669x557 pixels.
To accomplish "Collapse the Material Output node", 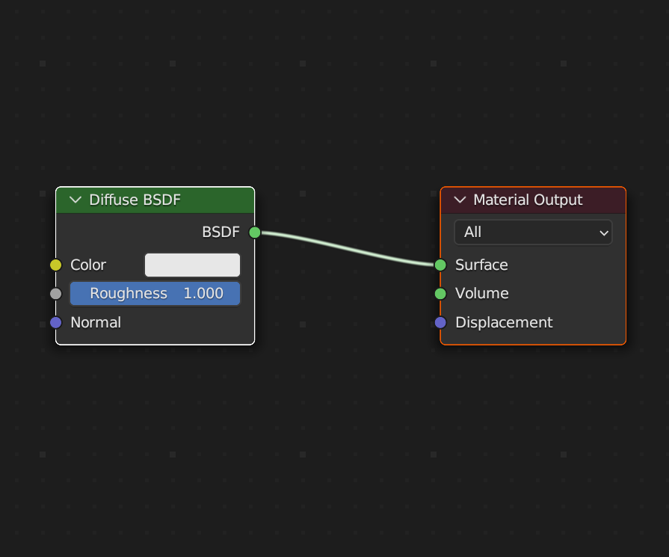I will pyautogui.click(x=459, y=200).
